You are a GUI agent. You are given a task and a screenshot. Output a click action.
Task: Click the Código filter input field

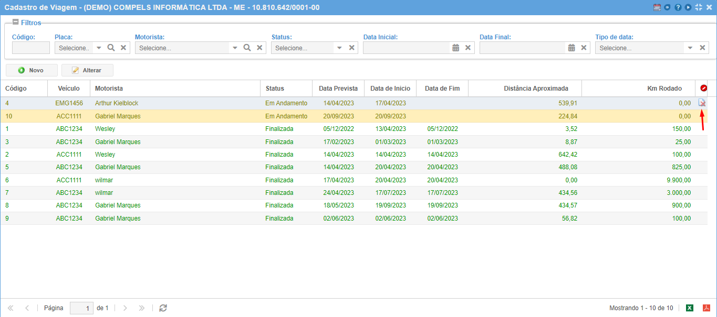click(x=31, y=48)
